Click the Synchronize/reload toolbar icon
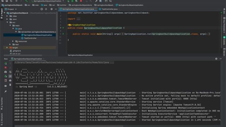 point(11,1)
